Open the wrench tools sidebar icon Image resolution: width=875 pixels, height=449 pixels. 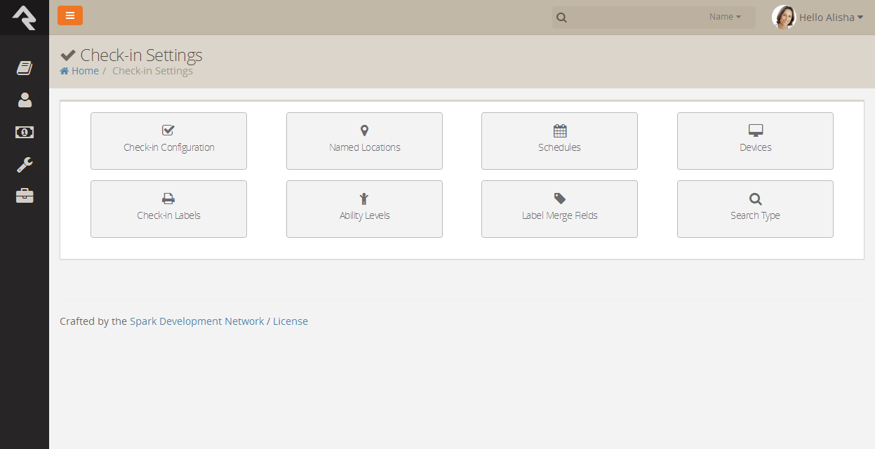[25, 165]
